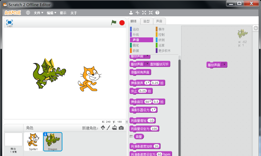Select the 外观 block category
This screenshot has height=156, width=261.
point(141,35)
